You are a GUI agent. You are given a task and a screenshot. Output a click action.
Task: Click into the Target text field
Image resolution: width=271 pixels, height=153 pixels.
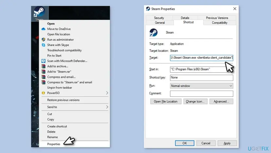[x=202, y=58]
